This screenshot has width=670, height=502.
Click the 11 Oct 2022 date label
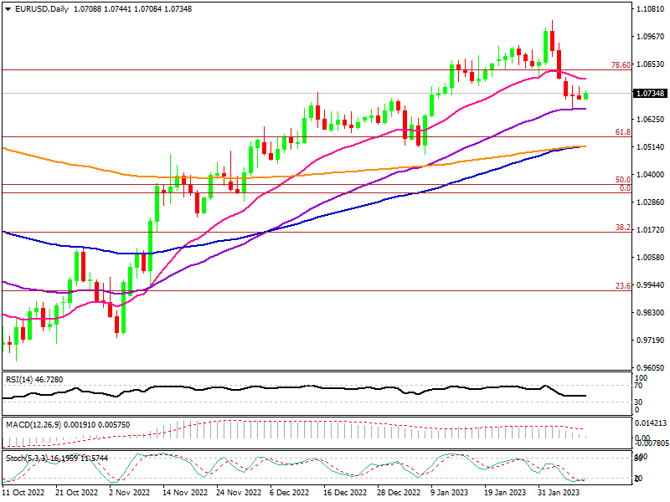click(23, 494)
